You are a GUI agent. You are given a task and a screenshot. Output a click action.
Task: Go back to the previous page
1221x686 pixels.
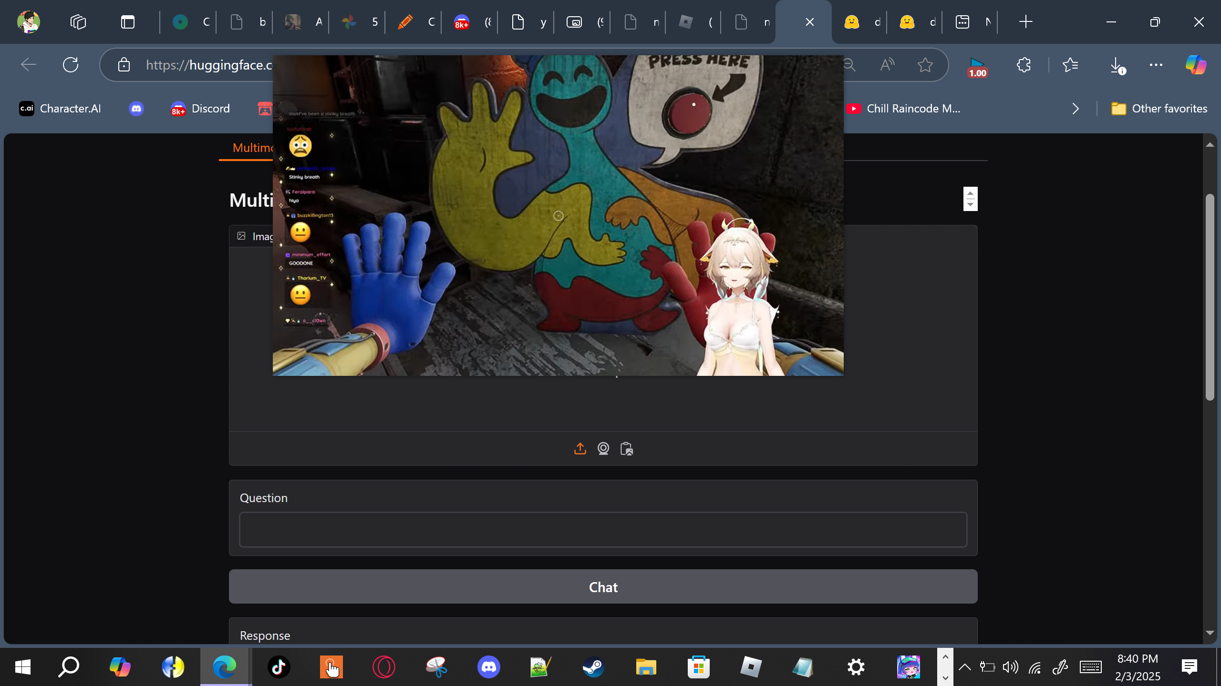click(29, 65)
